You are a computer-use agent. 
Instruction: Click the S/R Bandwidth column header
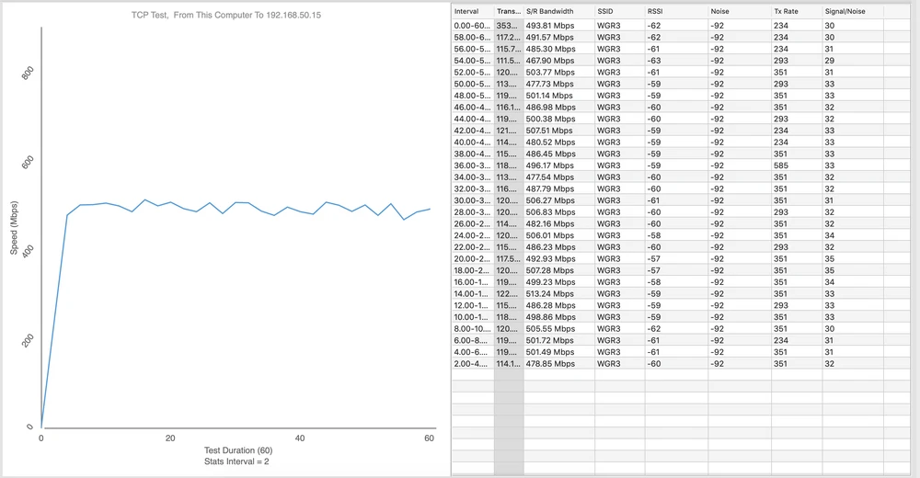550,11
